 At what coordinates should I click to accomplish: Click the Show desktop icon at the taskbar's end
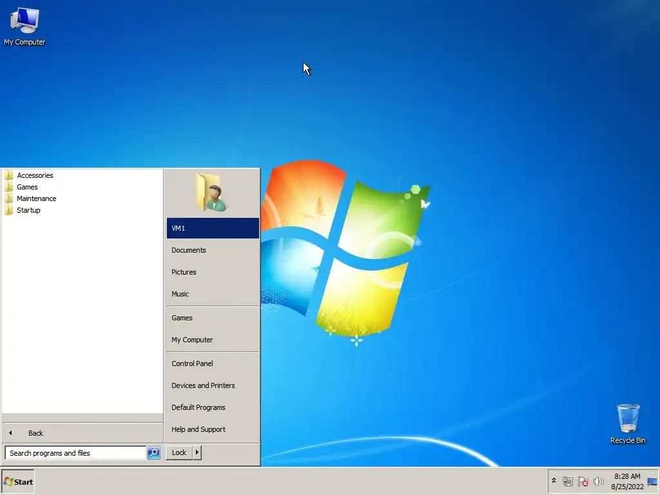652,481
